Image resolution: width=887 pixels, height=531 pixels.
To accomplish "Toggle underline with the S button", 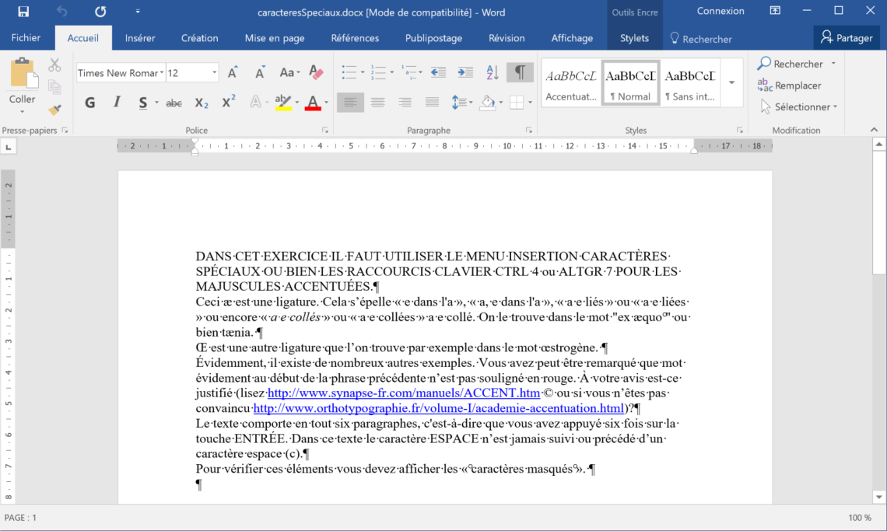I will (x=142, y=103).
